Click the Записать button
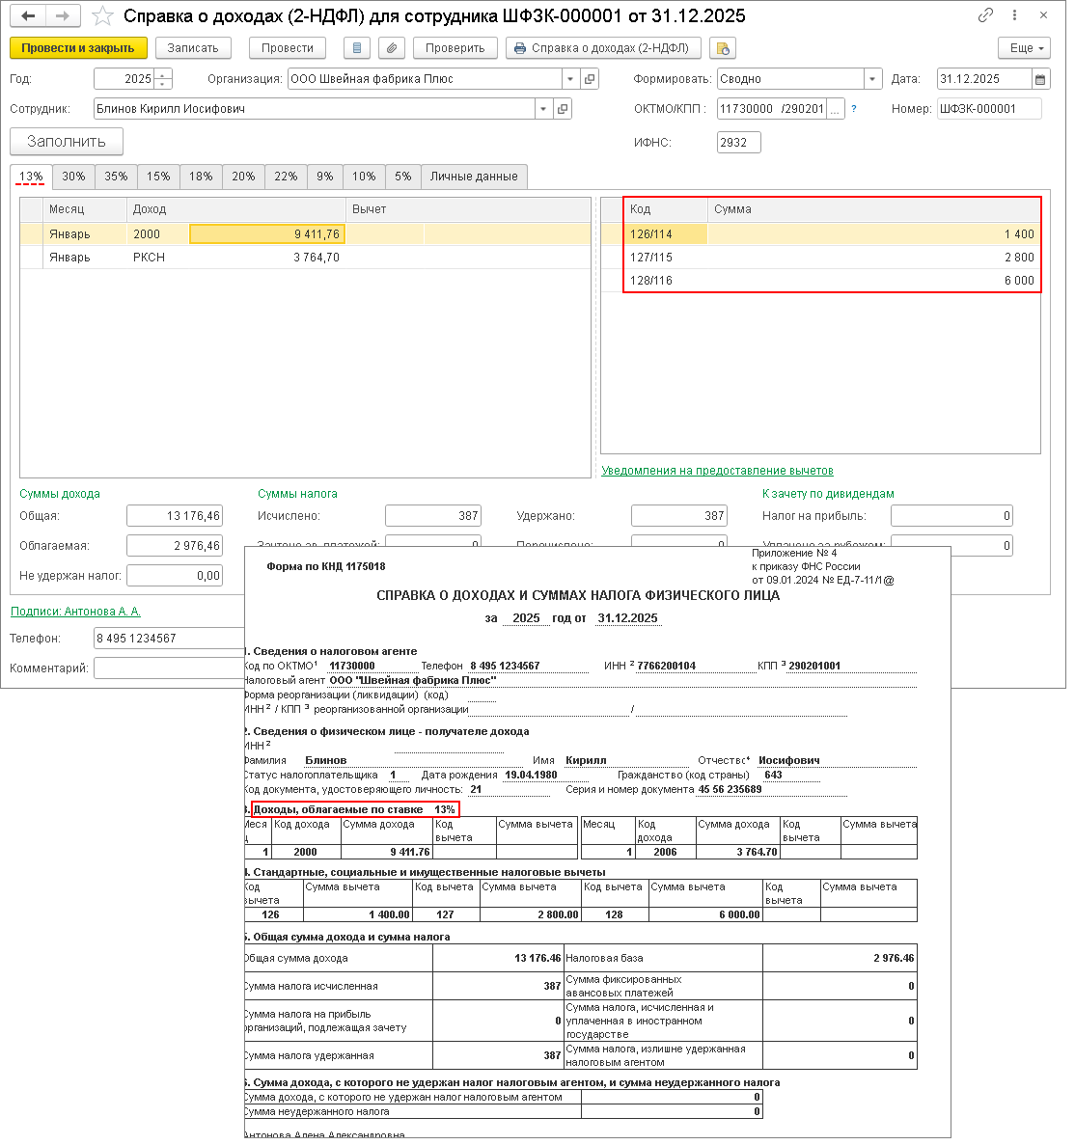 [193, 48]
